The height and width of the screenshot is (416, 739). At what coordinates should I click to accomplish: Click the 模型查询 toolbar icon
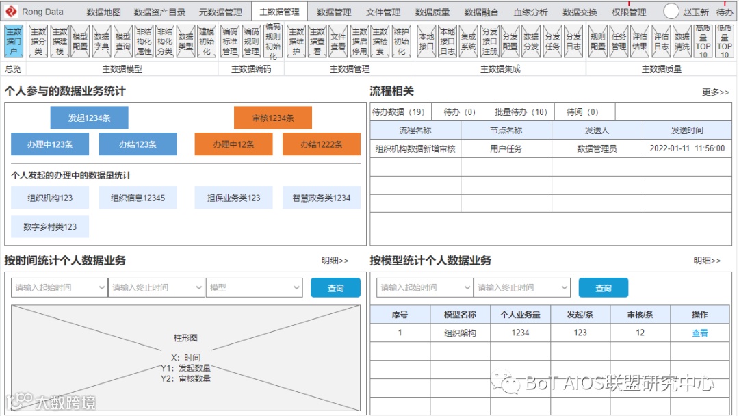click(x=122, y=42)
